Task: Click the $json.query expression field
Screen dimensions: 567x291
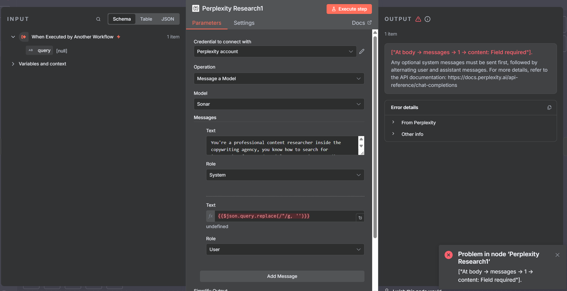Action: 285,216
